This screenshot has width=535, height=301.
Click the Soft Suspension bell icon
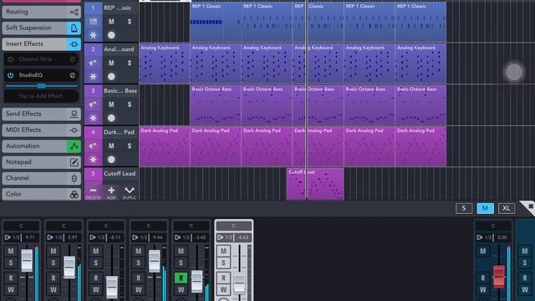pyautogui.click(x=74, y=28)
